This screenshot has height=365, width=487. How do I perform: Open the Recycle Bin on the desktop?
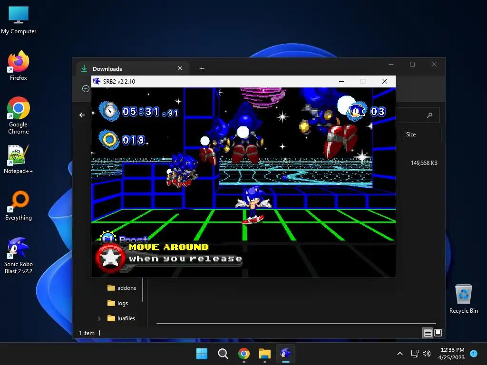click(x=463, y=299)
